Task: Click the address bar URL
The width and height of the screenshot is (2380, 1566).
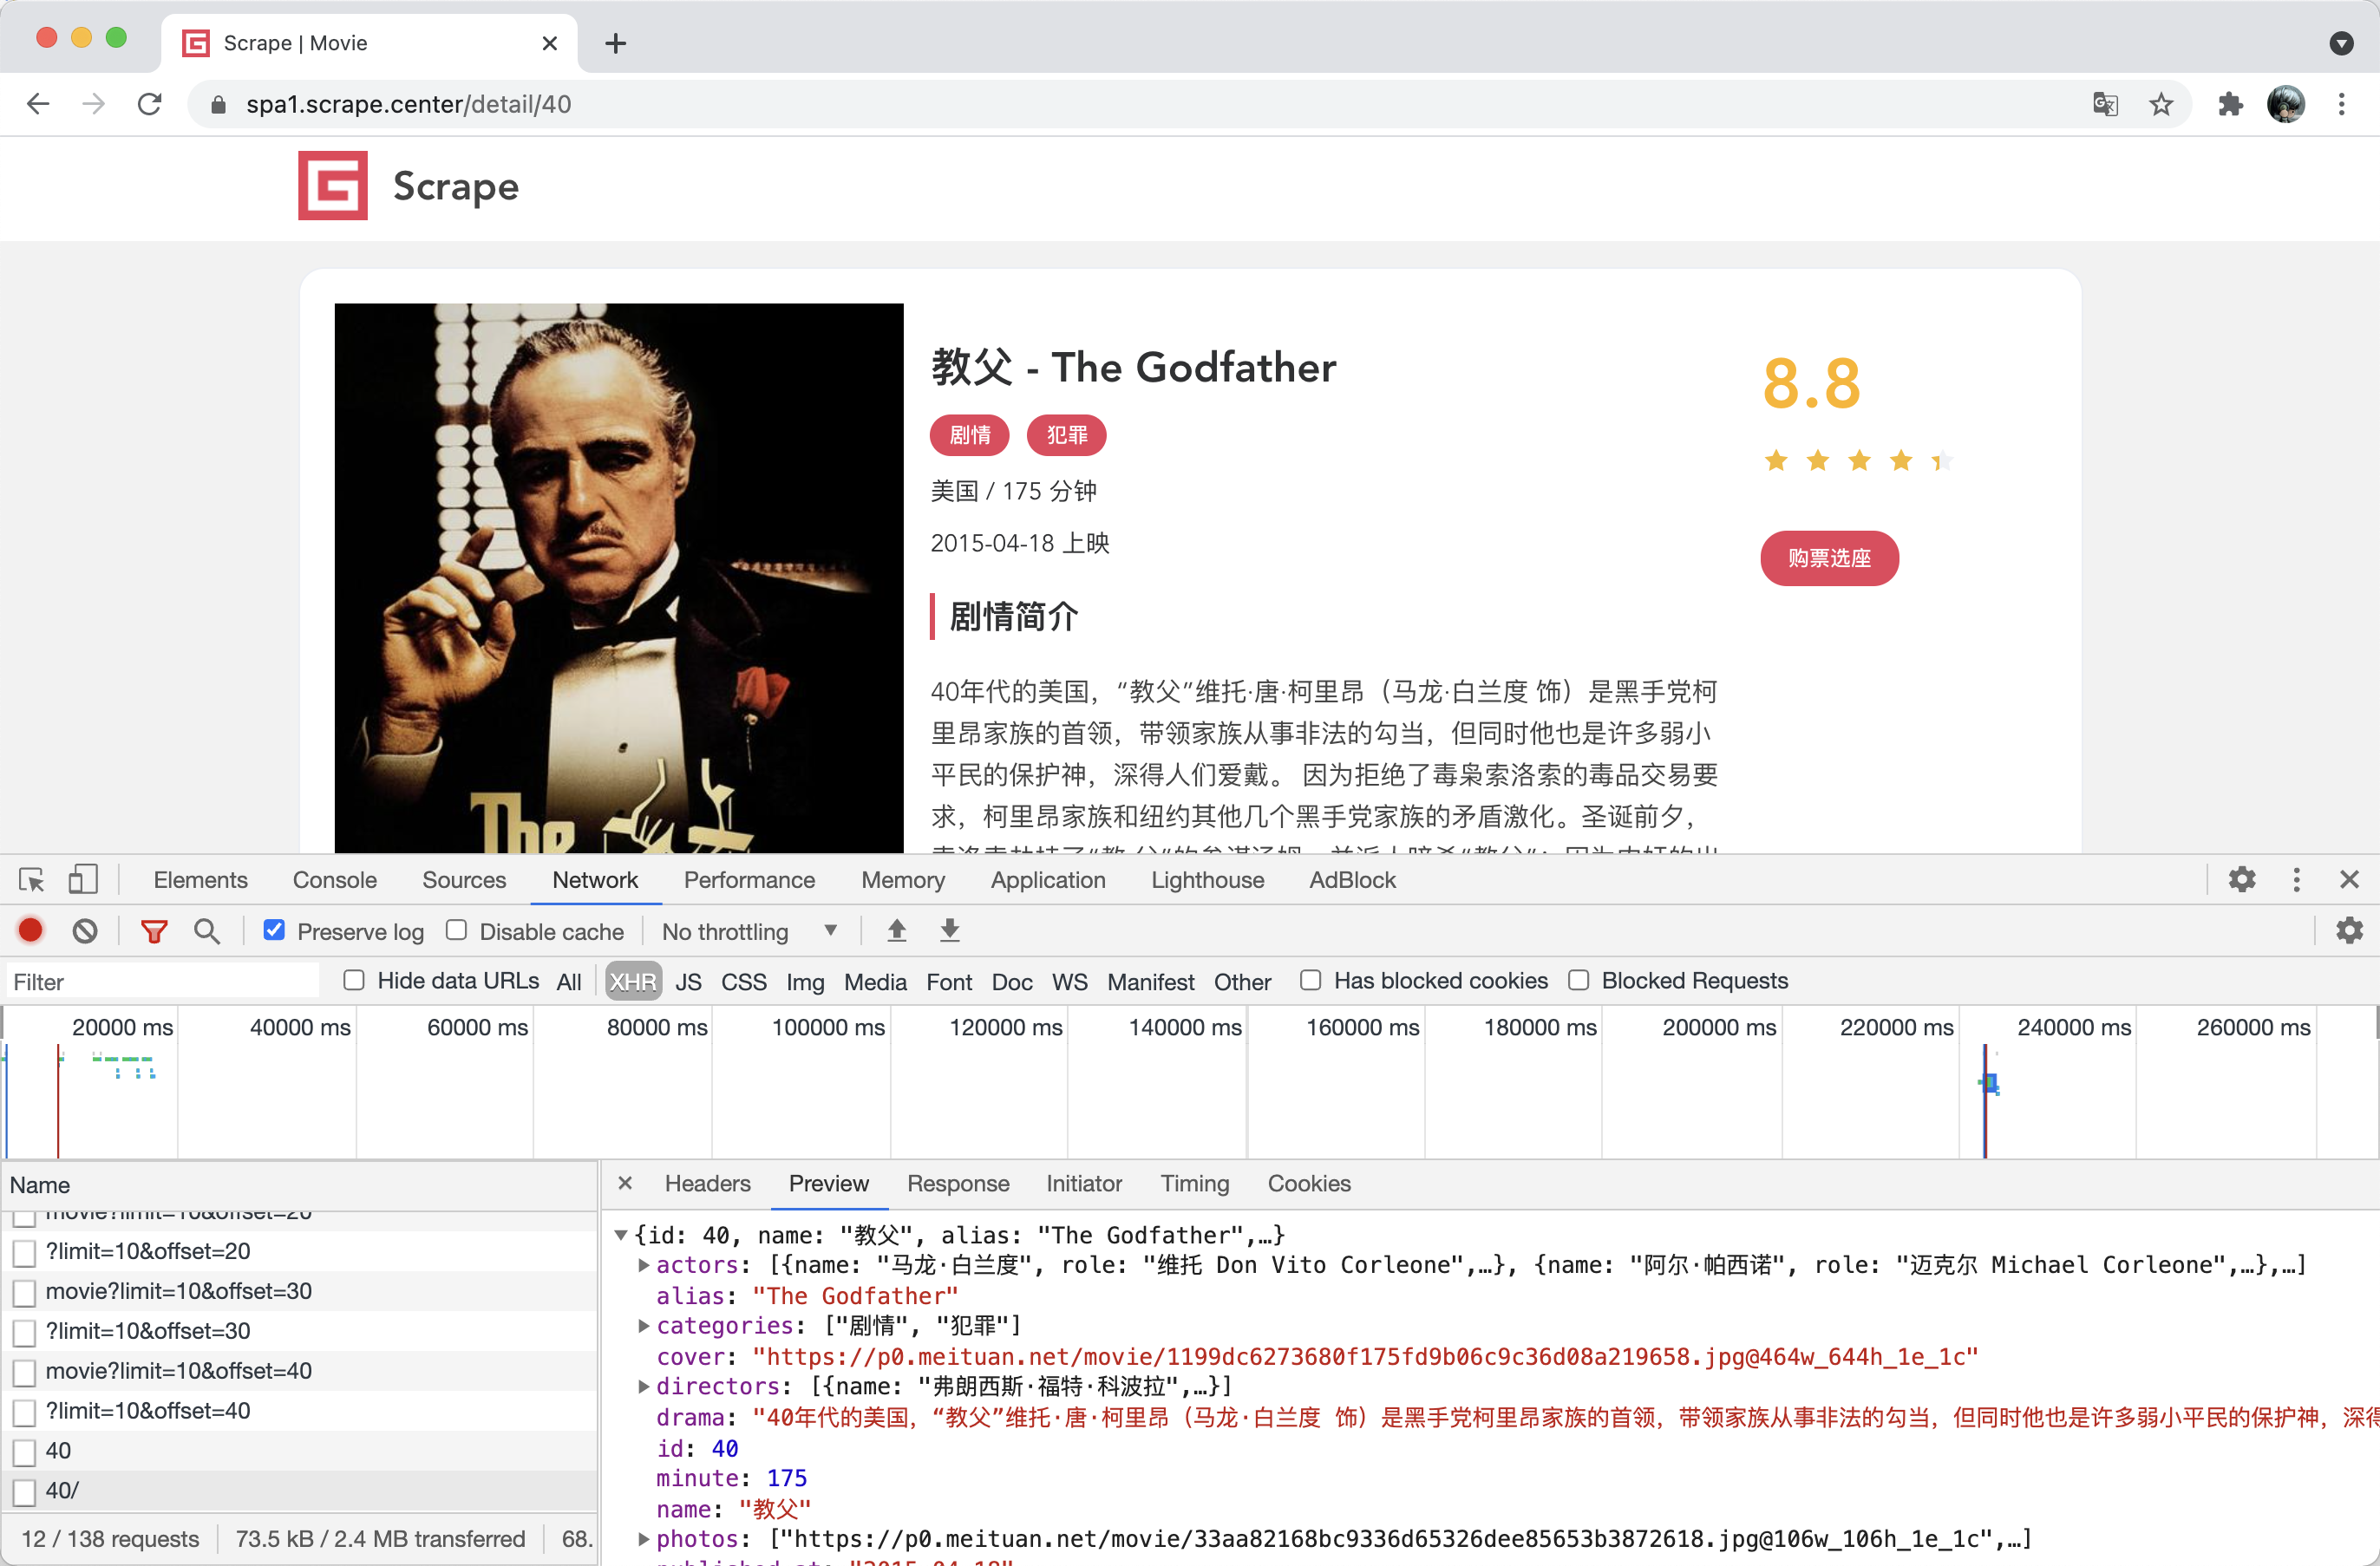Action: tap(408, 105)
